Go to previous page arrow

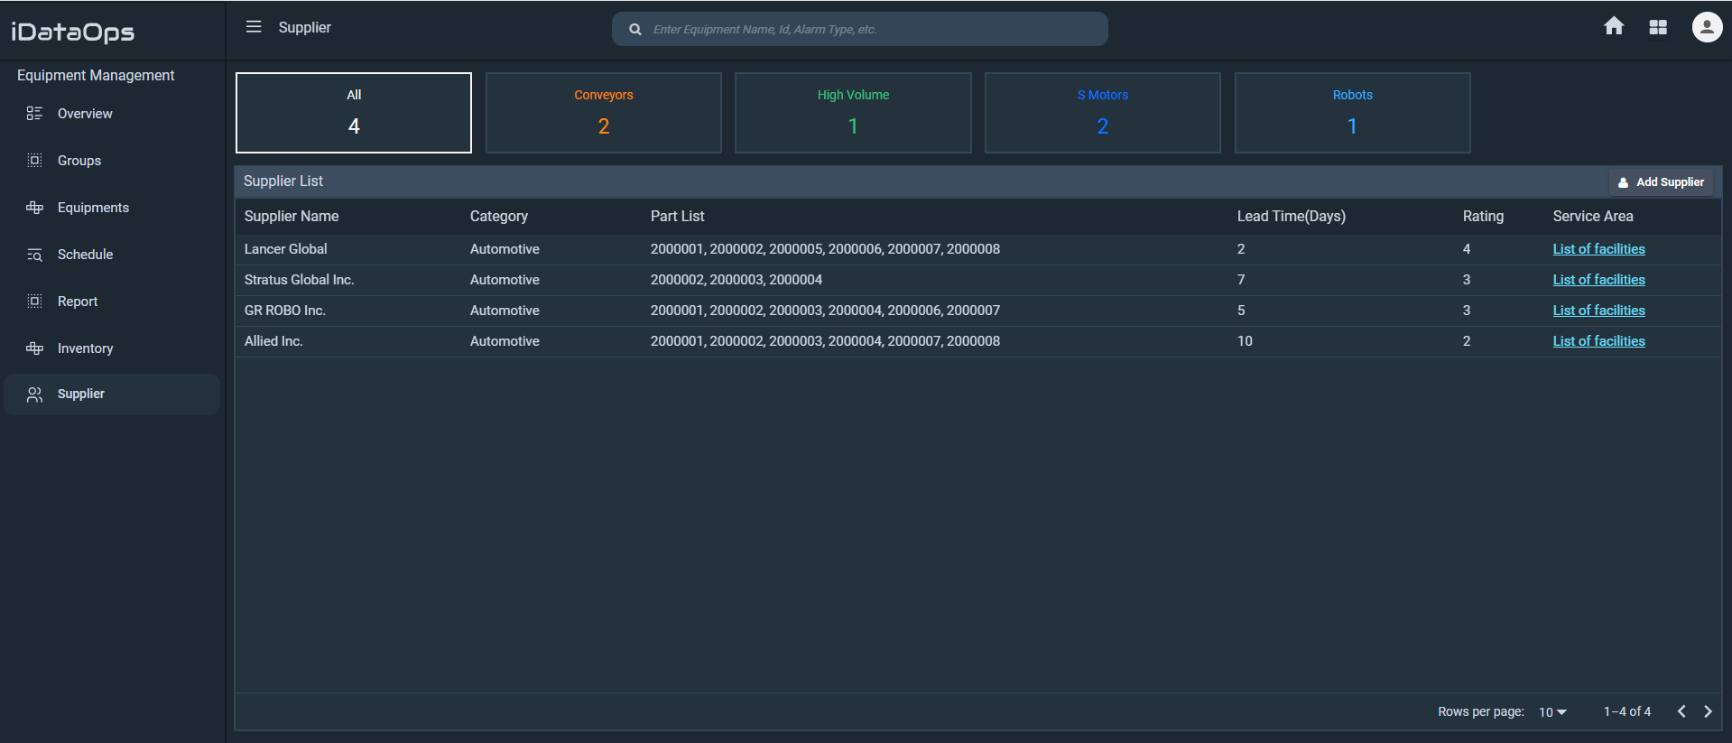click(x=1681, y=711)
